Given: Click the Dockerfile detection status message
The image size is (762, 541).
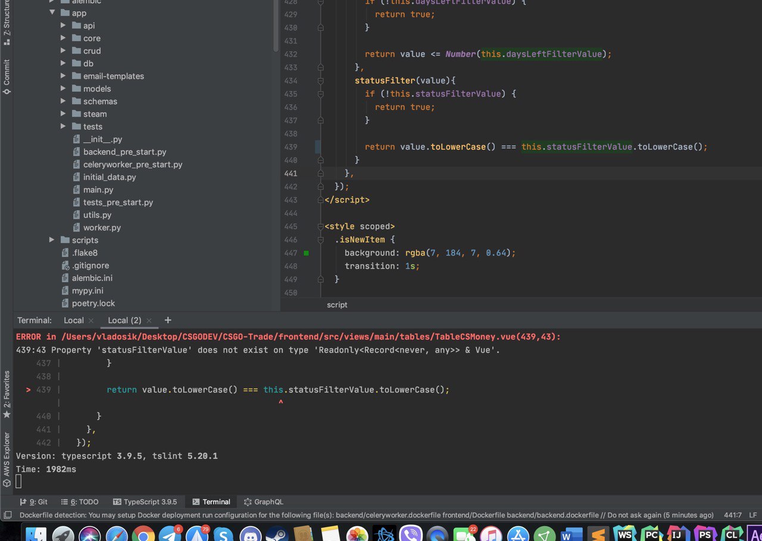Looking at the screenshot, I should (x=366, y=515).
